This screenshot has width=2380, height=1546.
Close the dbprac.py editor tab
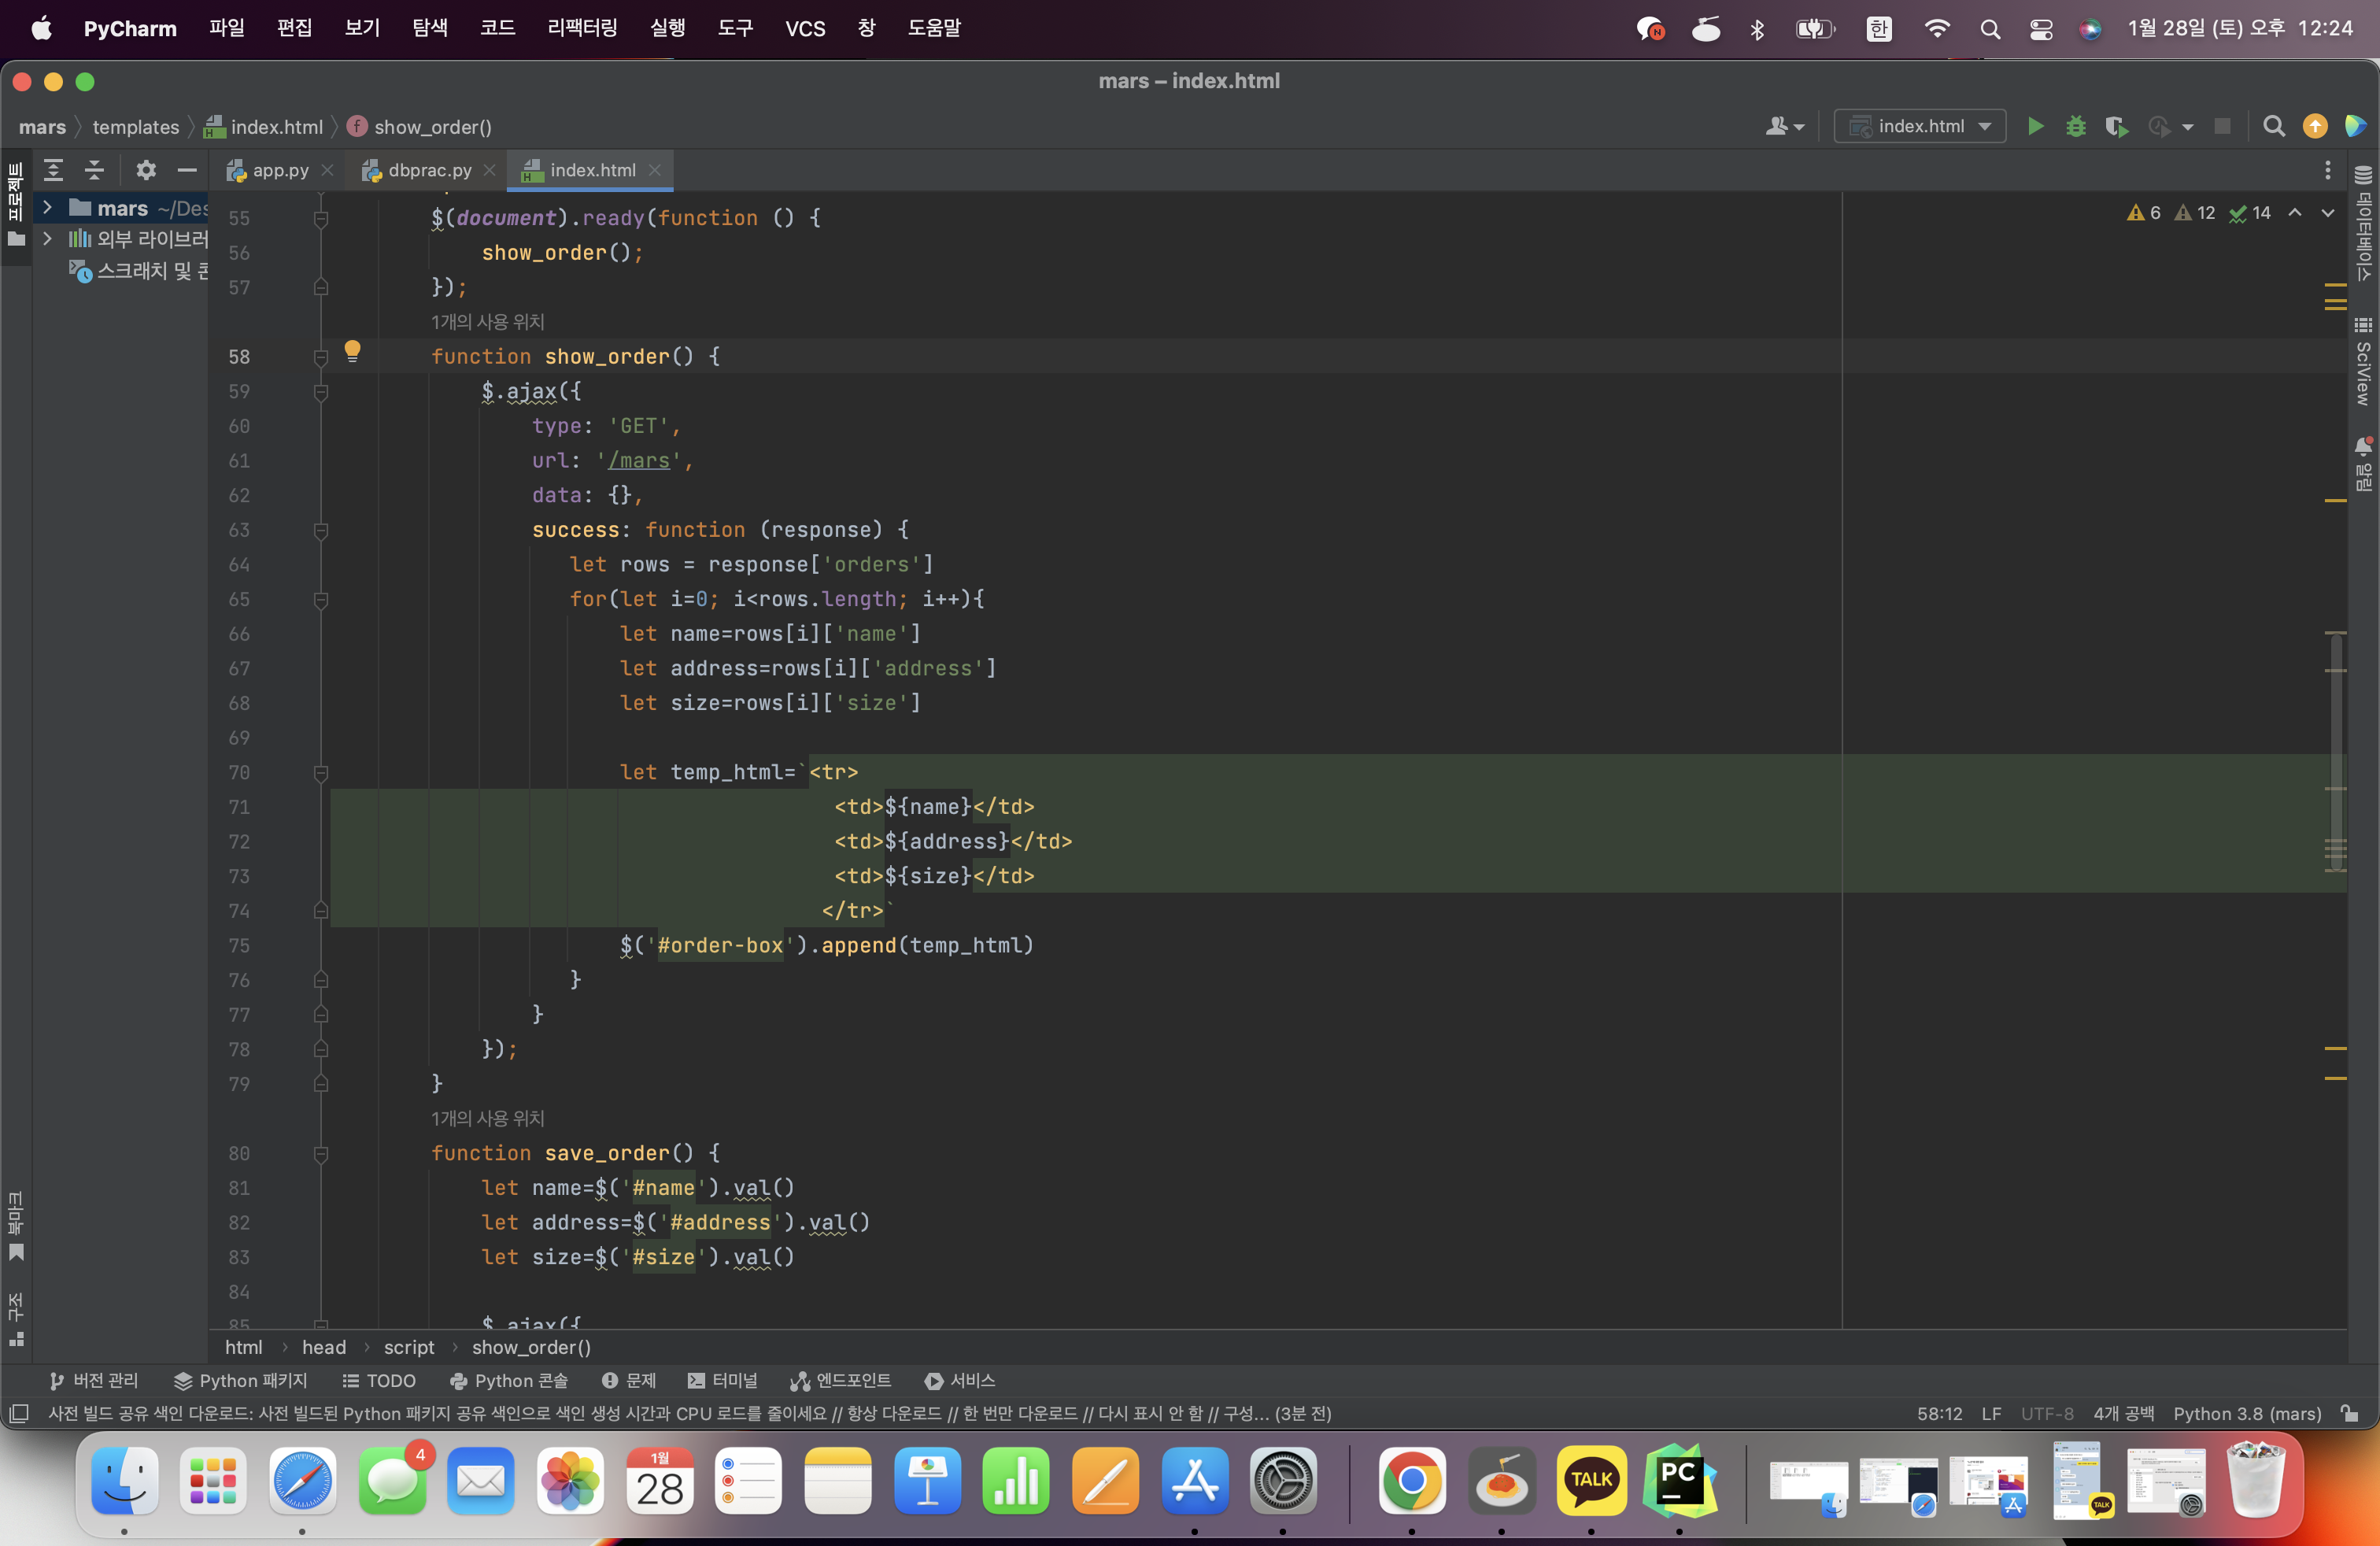(x=489, y=171)
